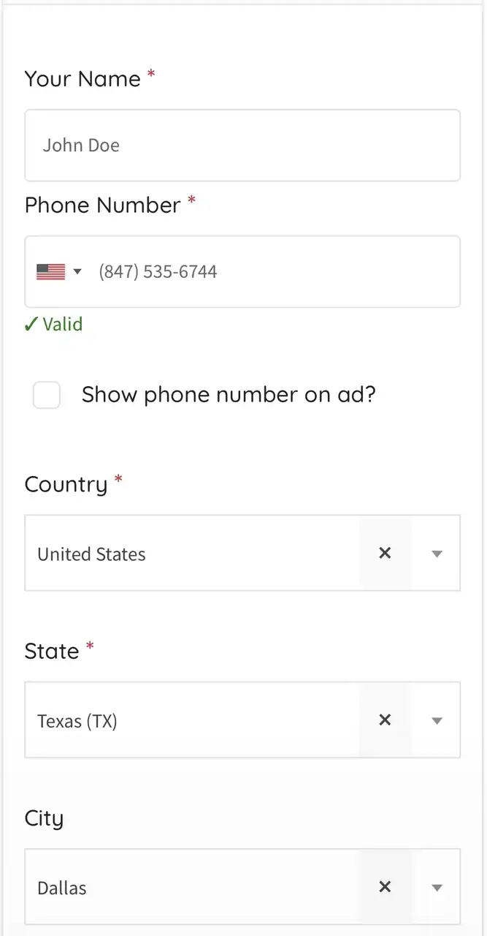Click the Your Name input field
The height and width of the screenshot is (936, 487).
point(242,146)
